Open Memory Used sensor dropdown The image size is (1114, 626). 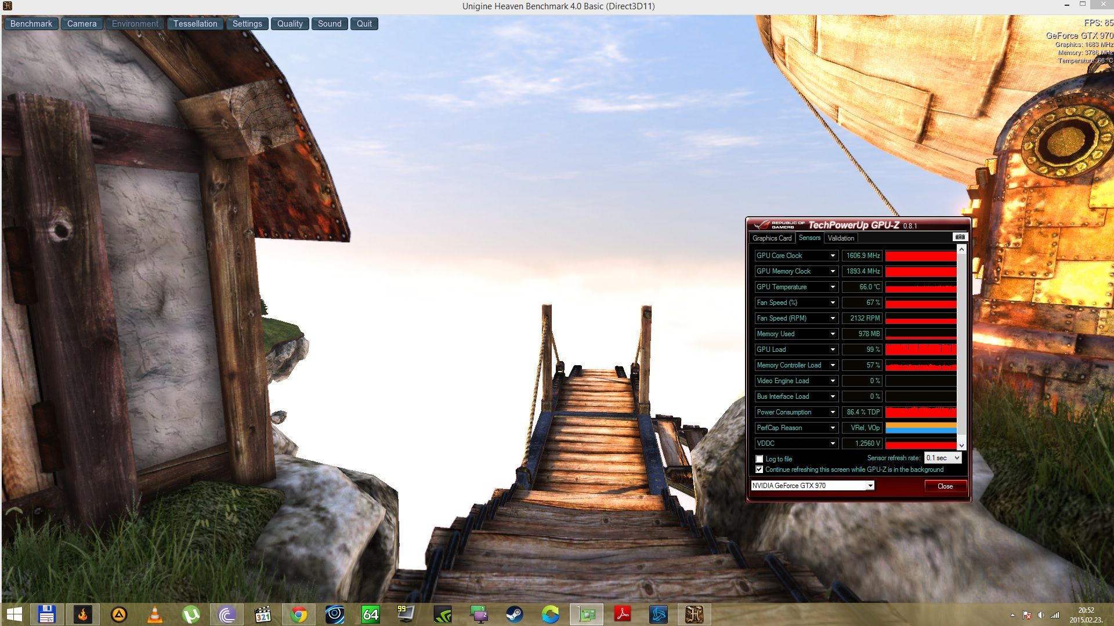(x=833, y=334)
